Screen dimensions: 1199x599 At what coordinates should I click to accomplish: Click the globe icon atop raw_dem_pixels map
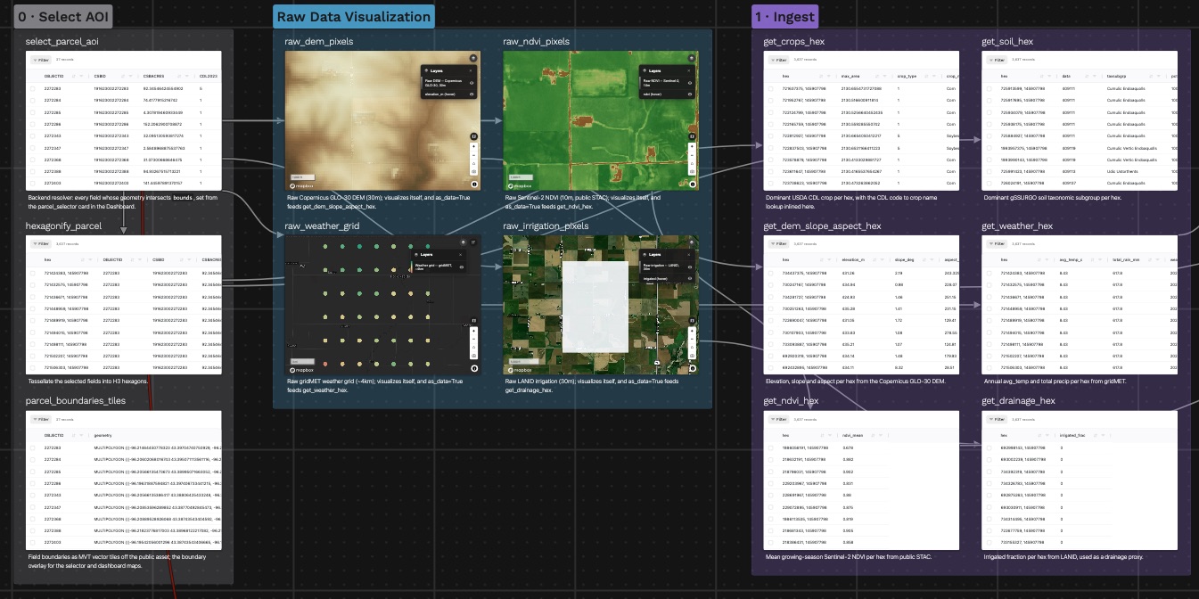[473, 58]
